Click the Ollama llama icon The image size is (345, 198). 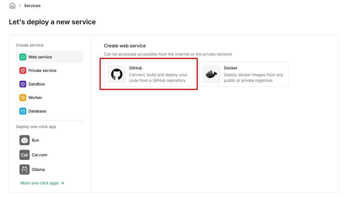[x=25, y=170]
